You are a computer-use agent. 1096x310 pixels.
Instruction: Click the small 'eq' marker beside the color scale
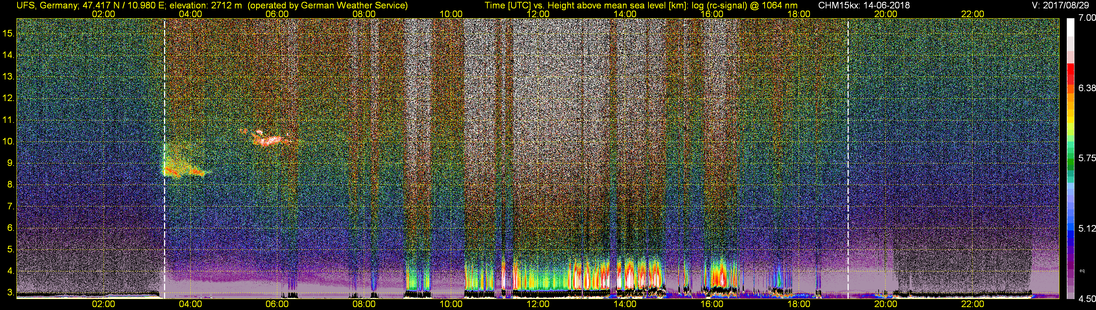click(x=1082, y=271)
